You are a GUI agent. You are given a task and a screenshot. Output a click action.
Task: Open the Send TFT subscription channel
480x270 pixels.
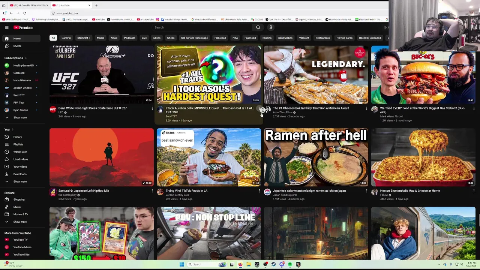pyautogui.click(x=21, y=95)
